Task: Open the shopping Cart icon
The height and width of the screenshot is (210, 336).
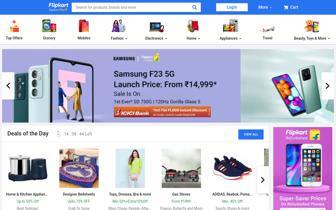Action: 286,7
